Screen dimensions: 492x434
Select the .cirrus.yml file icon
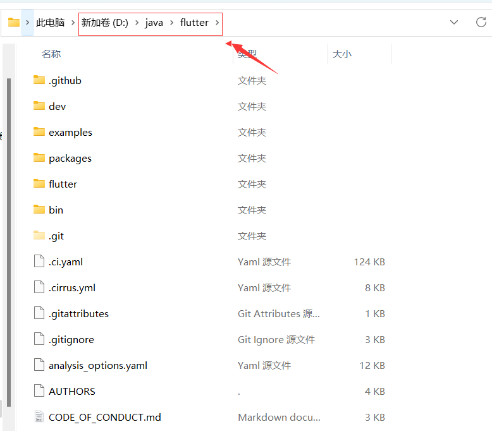tap(39, 287)
